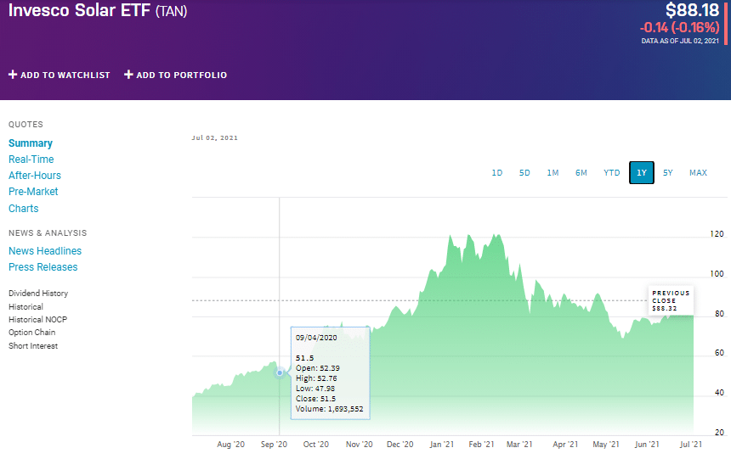Screen dimensions: 731x459
Task: Click the Low: 47.98 tooltip line
Action: (315, 389)
